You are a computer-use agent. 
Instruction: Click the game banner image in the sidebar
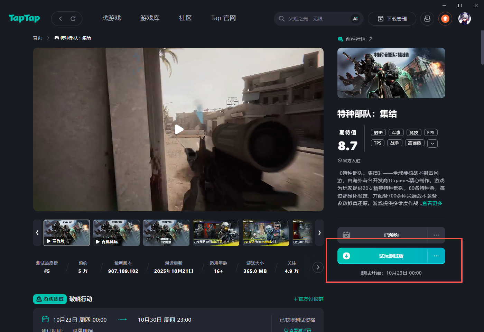click(x=391, y=73)
